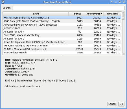Viewport: 127px width, 109px height.
Task: Select Heisig's Remember the Kanji deck row
Action: [62, 18]
